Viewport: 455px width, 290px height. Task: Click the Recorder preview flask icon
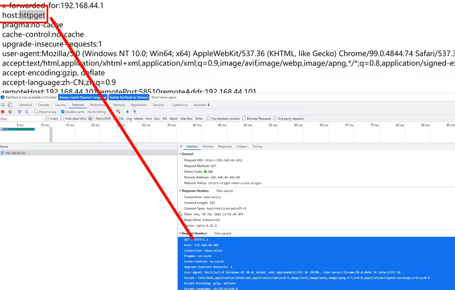[x=208, y=105]
